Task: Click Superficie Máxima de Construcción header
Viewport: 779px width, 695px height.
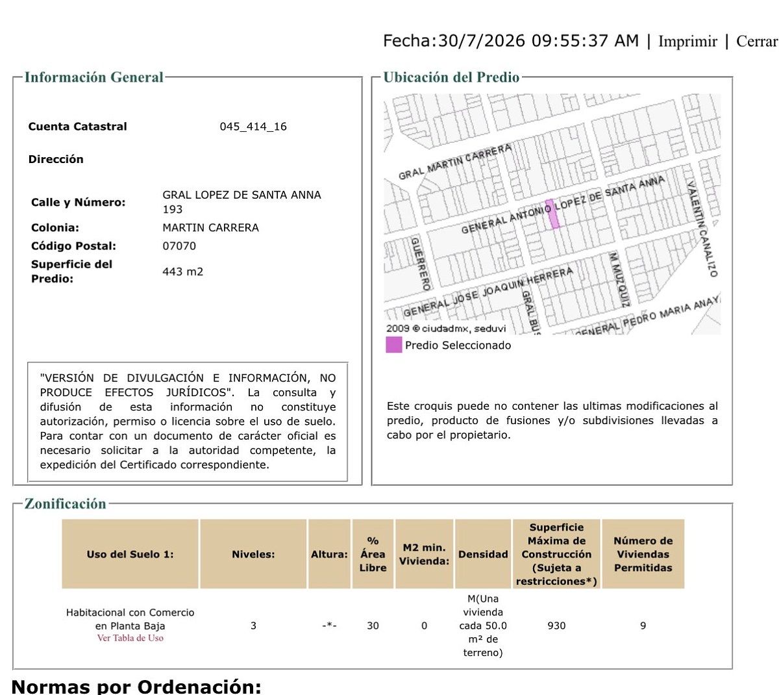Action: 556,554
